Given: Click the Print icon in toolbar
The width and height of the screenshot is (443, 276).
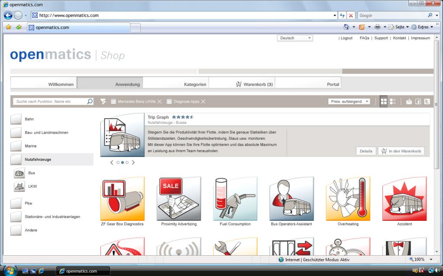Looking at the screenshot, I should click(377, 27).
